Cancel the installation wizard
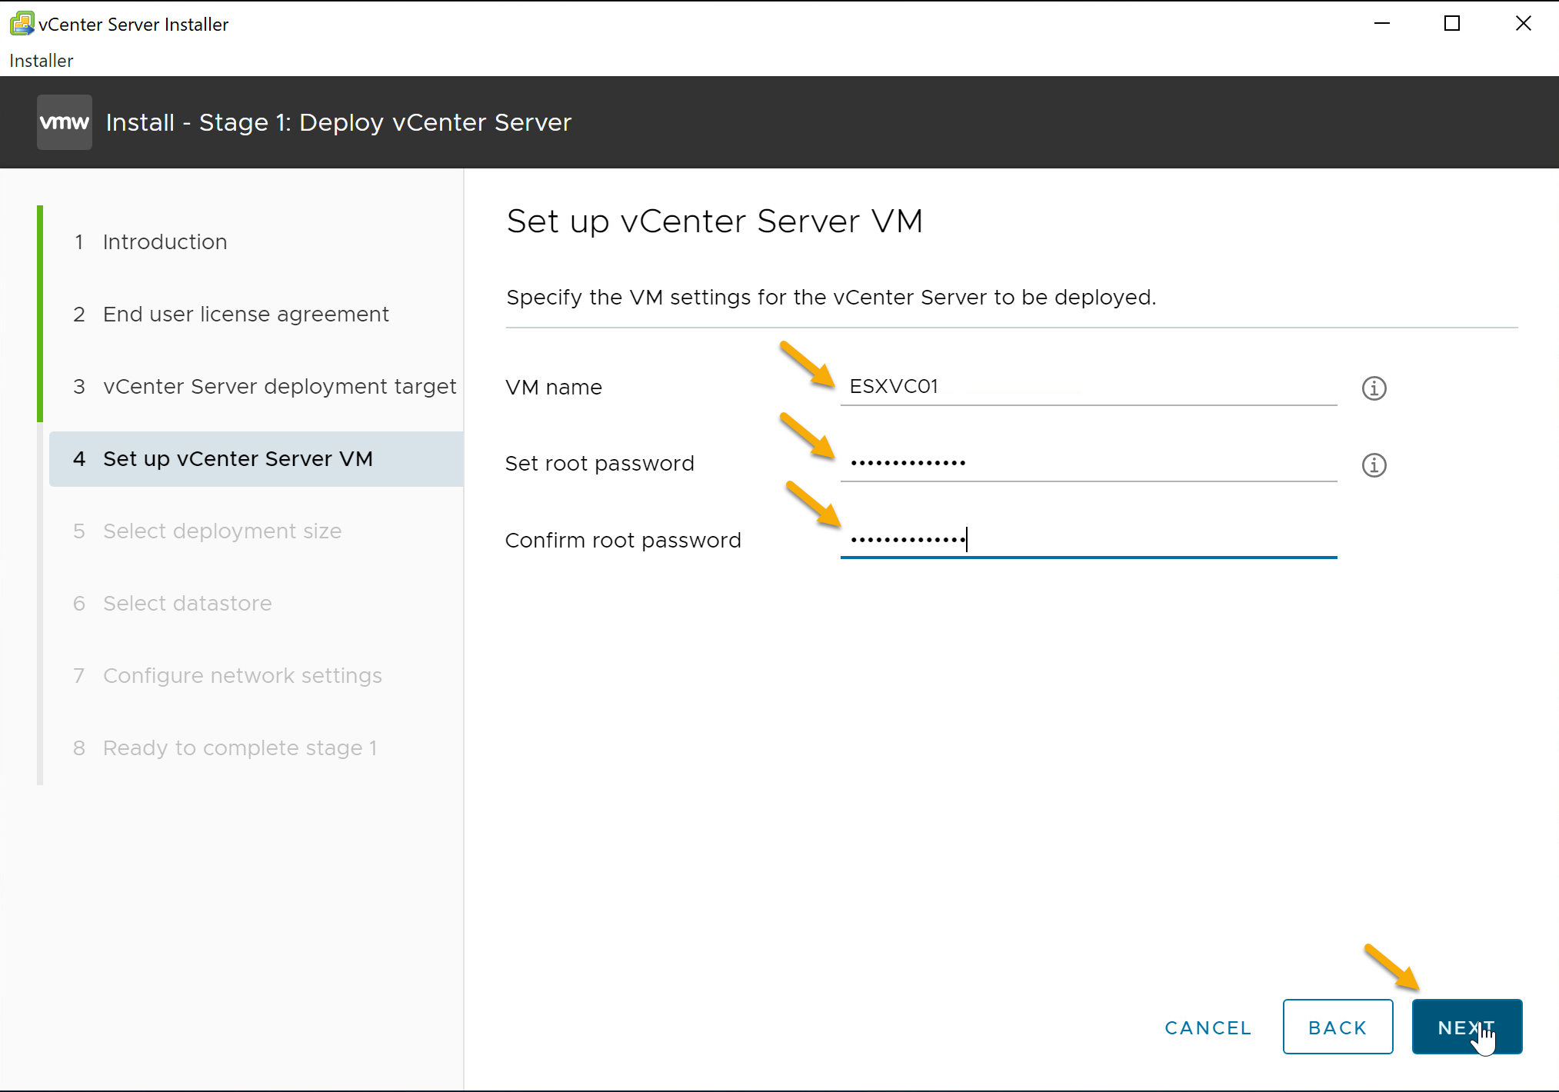This screenshot has height=1092, width=1559. (1208, 1027)
